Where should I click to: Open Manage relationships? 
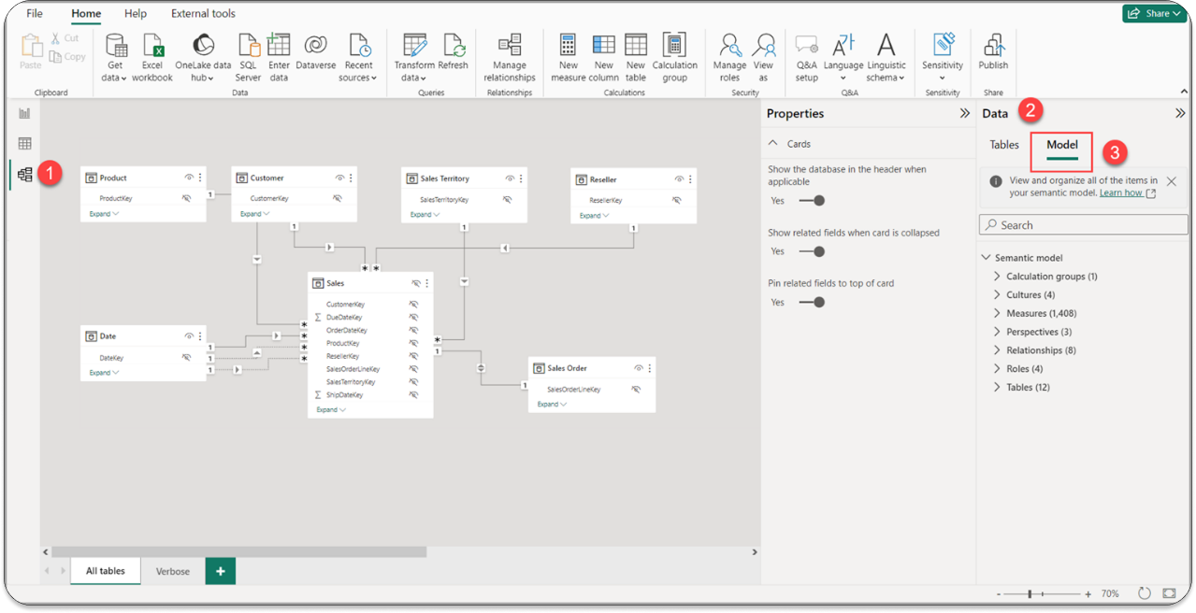tap(509, 56)
